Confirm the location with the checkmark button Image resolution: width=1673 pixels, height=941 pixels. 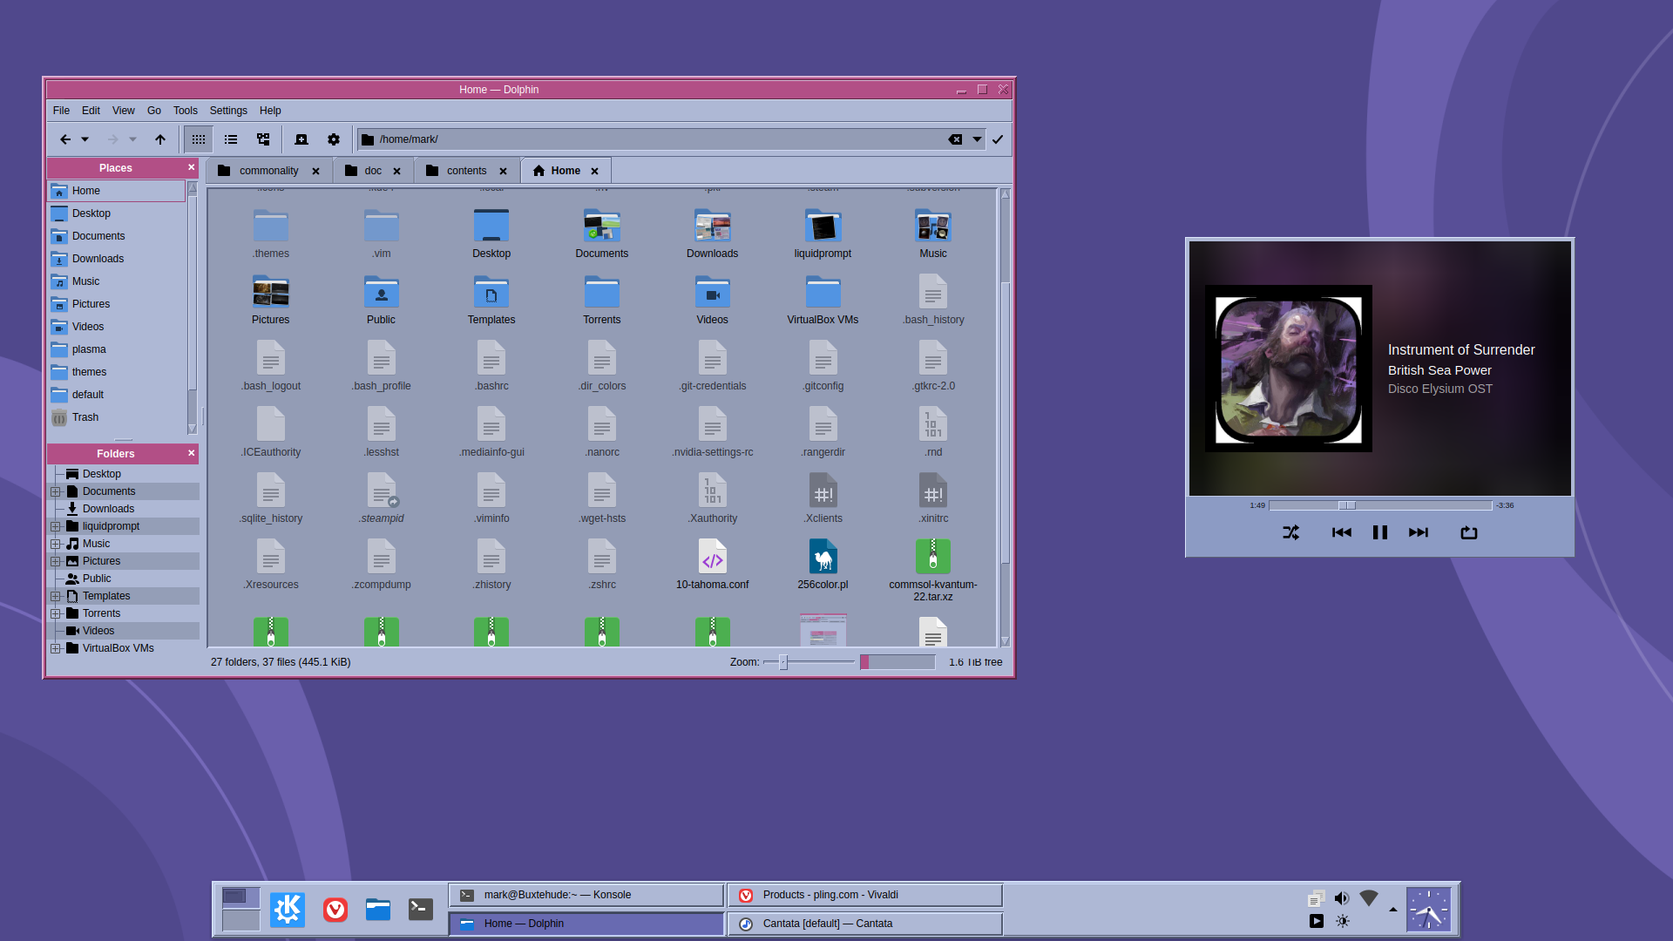pos(998,139)
